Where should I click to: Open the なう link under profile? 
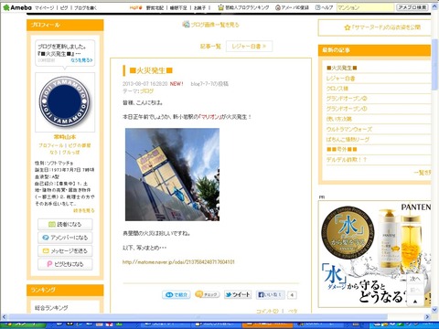(x=54, y=152)
